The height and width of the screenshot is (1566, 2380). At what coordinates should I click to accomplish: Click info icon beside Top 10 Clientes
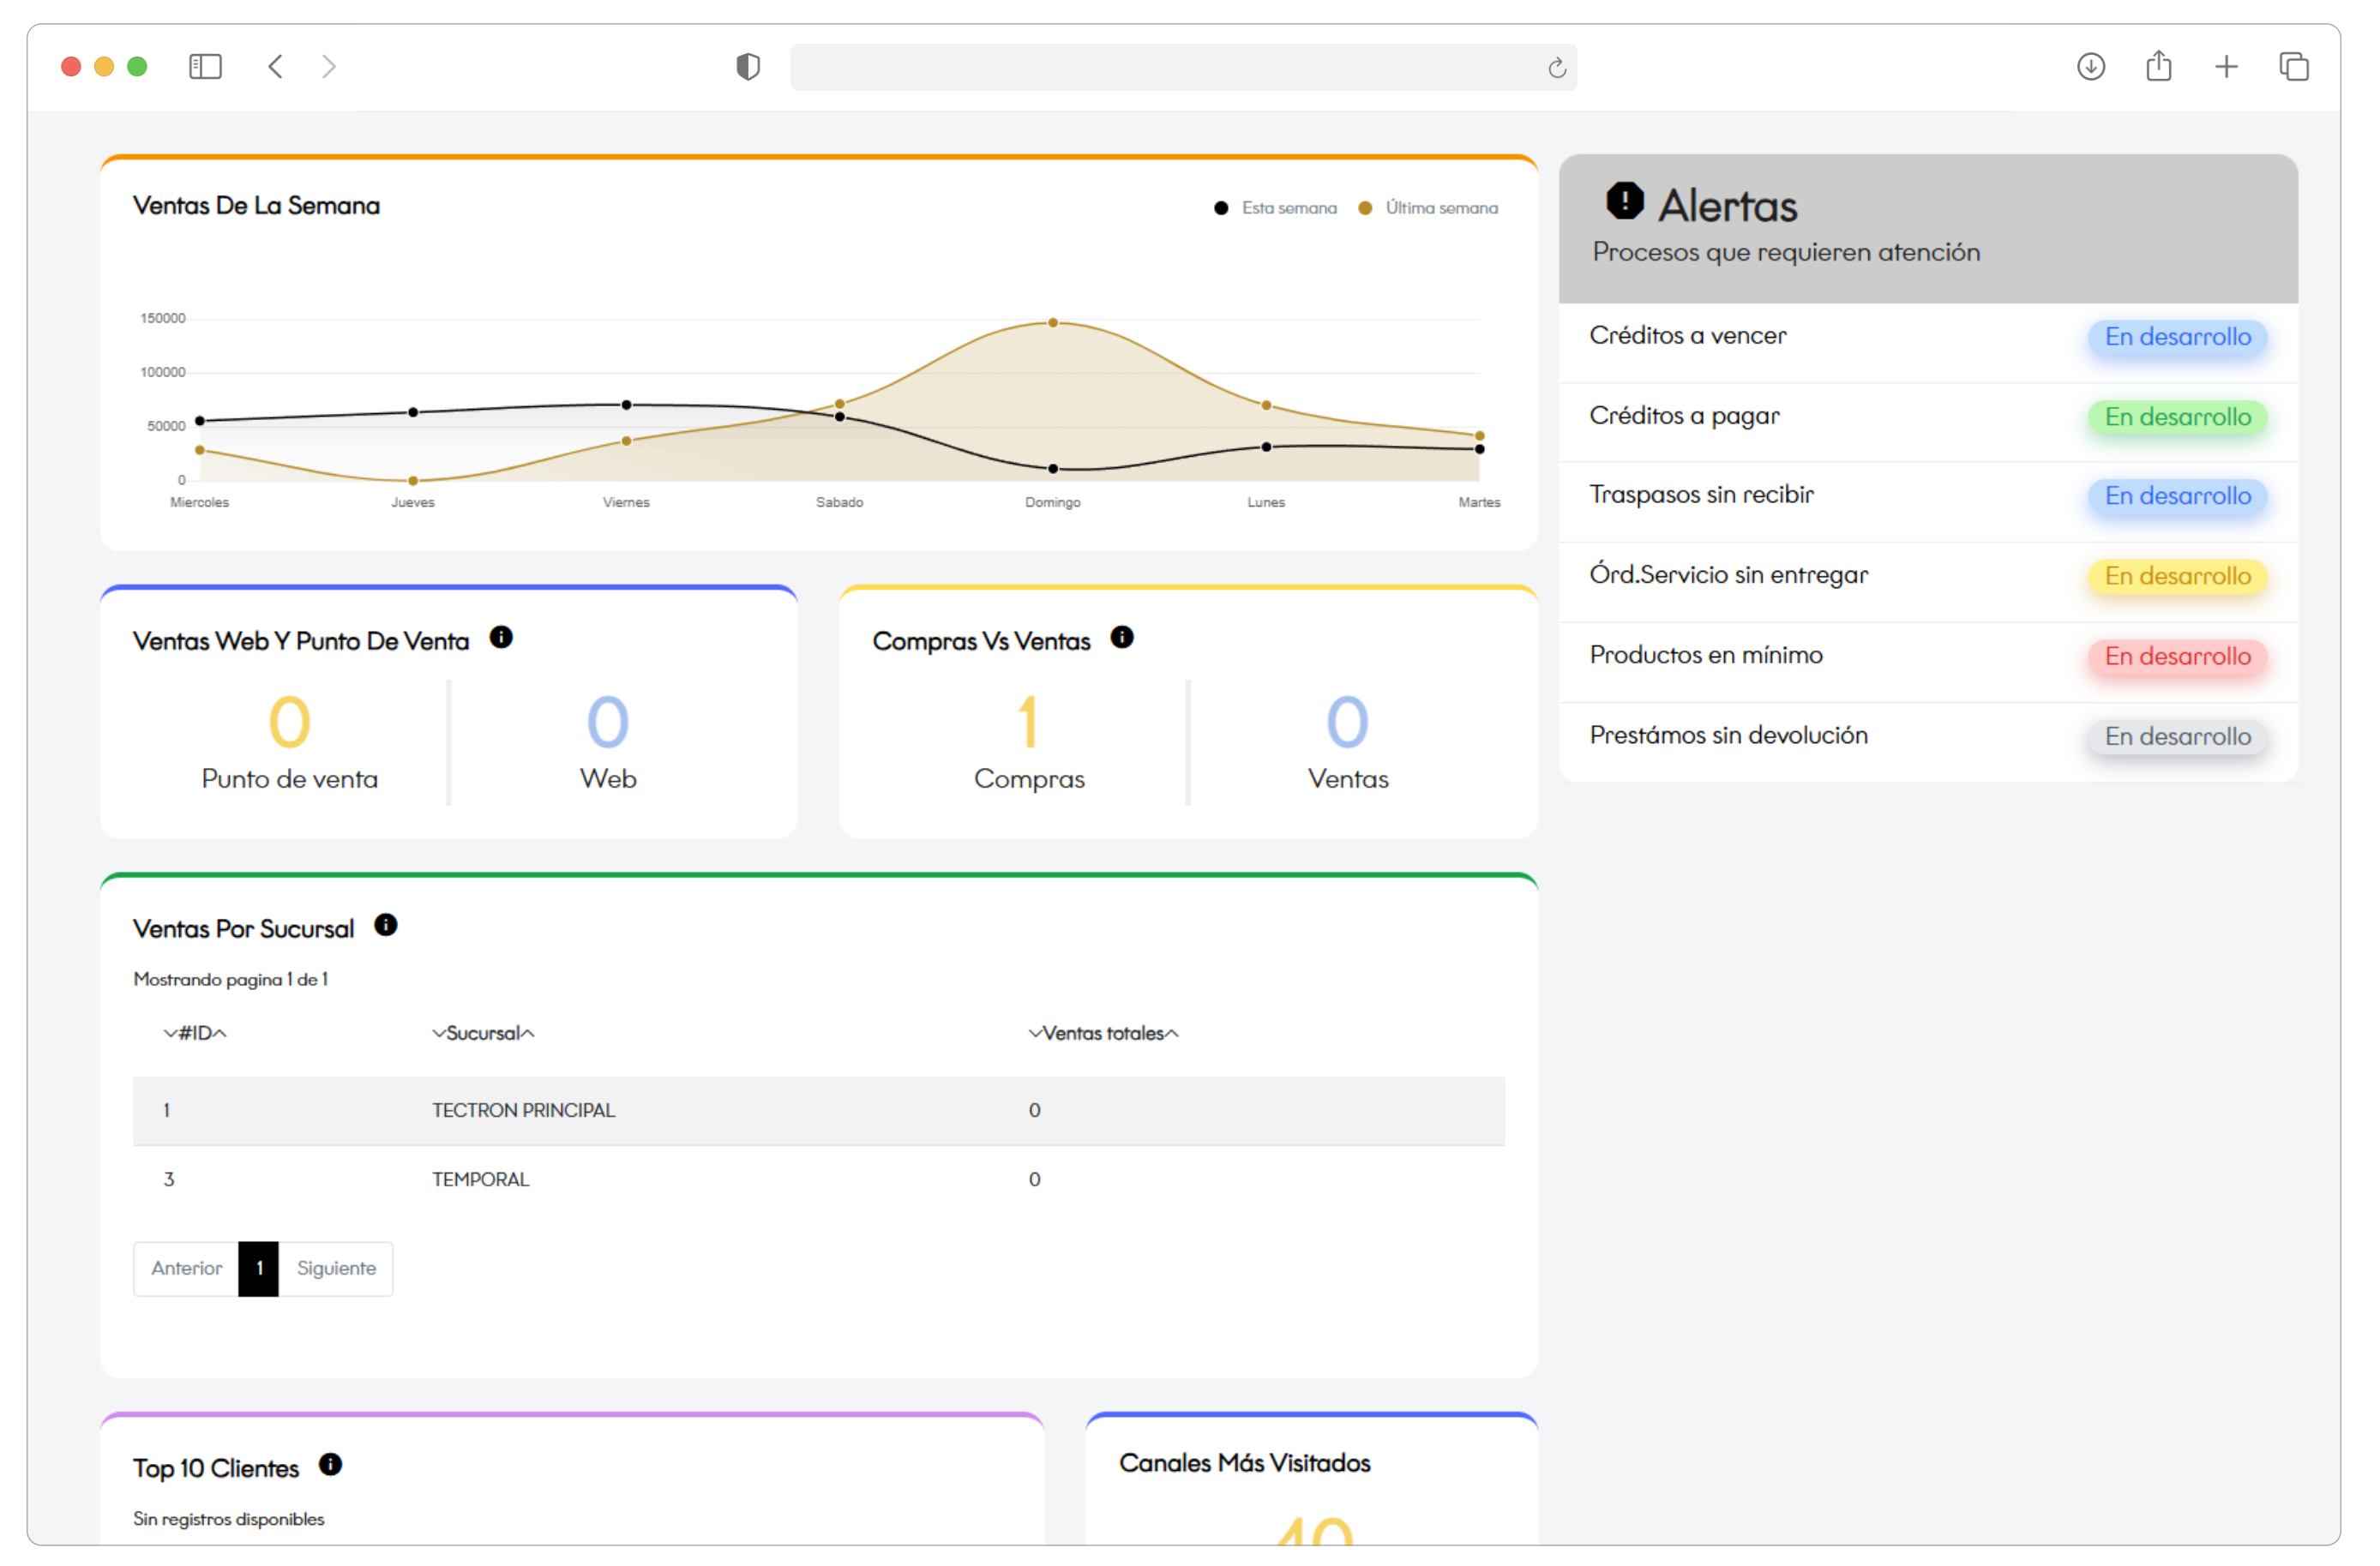click(x=330, y=1465)
